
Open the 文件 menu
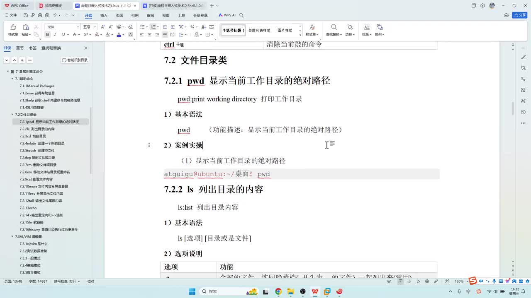point(11,15)
